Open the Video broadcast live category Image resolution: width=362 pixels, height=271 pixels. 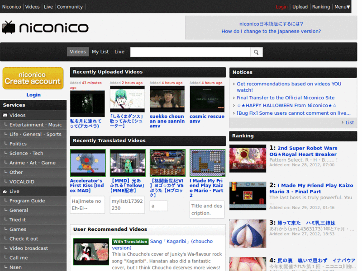click(x=33, y=248)
